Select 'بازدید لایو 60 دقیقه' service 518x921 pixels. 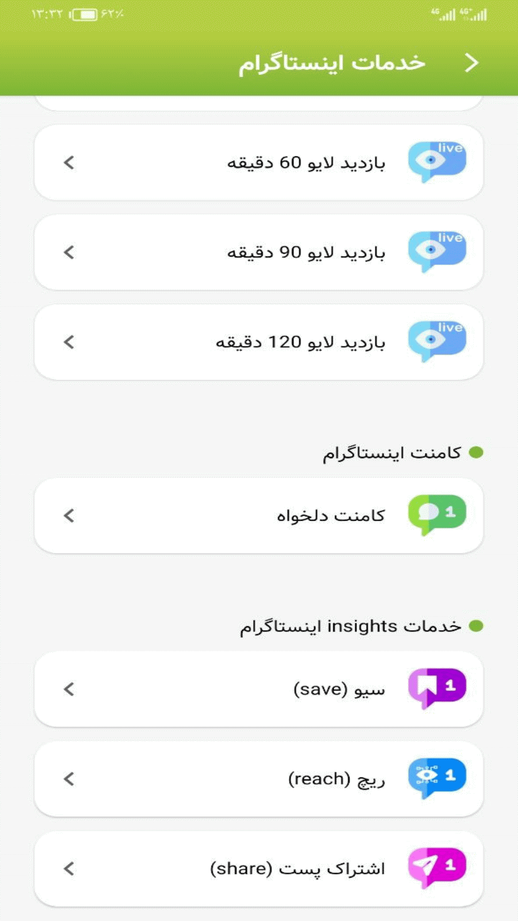pos(306,163)
